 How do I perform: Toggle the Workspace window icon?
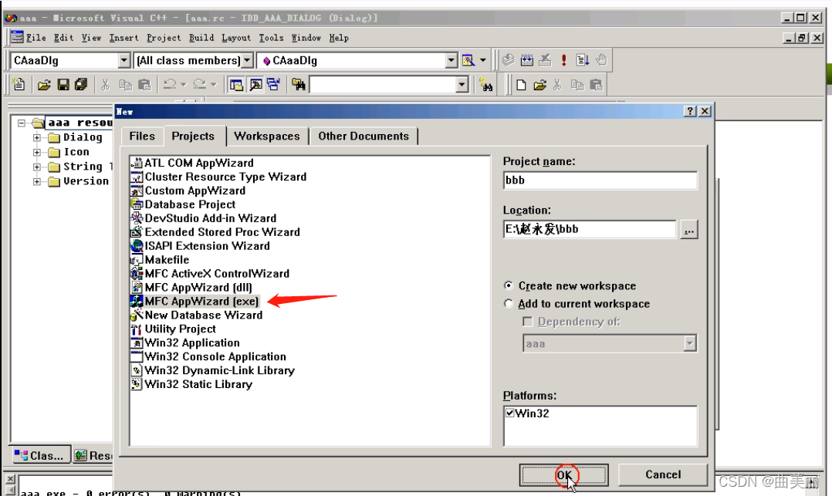[237, 85]
